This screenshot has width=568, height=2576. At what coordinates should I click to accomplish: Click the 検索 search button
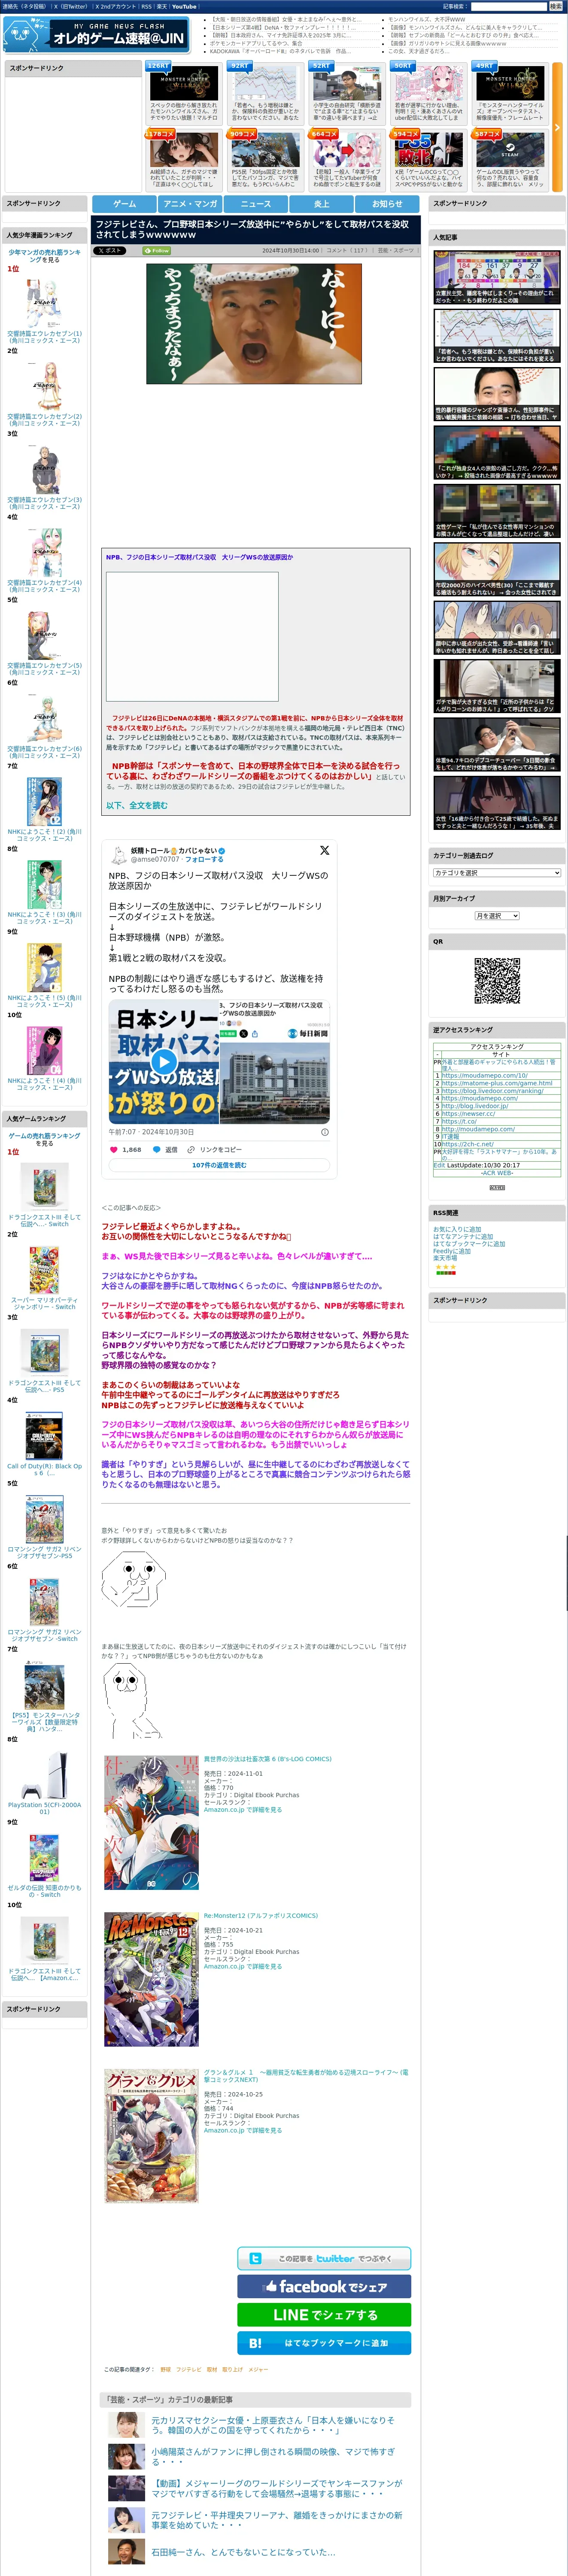pos(555,6)
